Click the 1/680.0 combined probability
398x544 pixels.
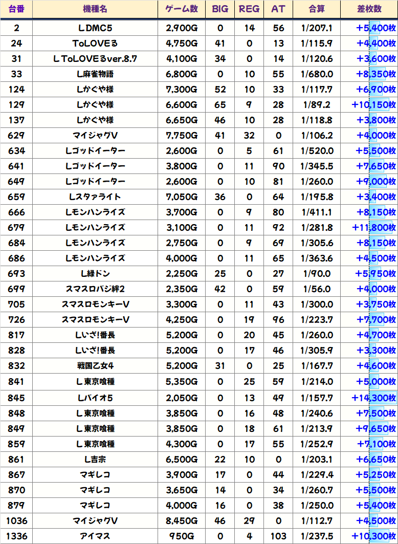tap(317, 74)
